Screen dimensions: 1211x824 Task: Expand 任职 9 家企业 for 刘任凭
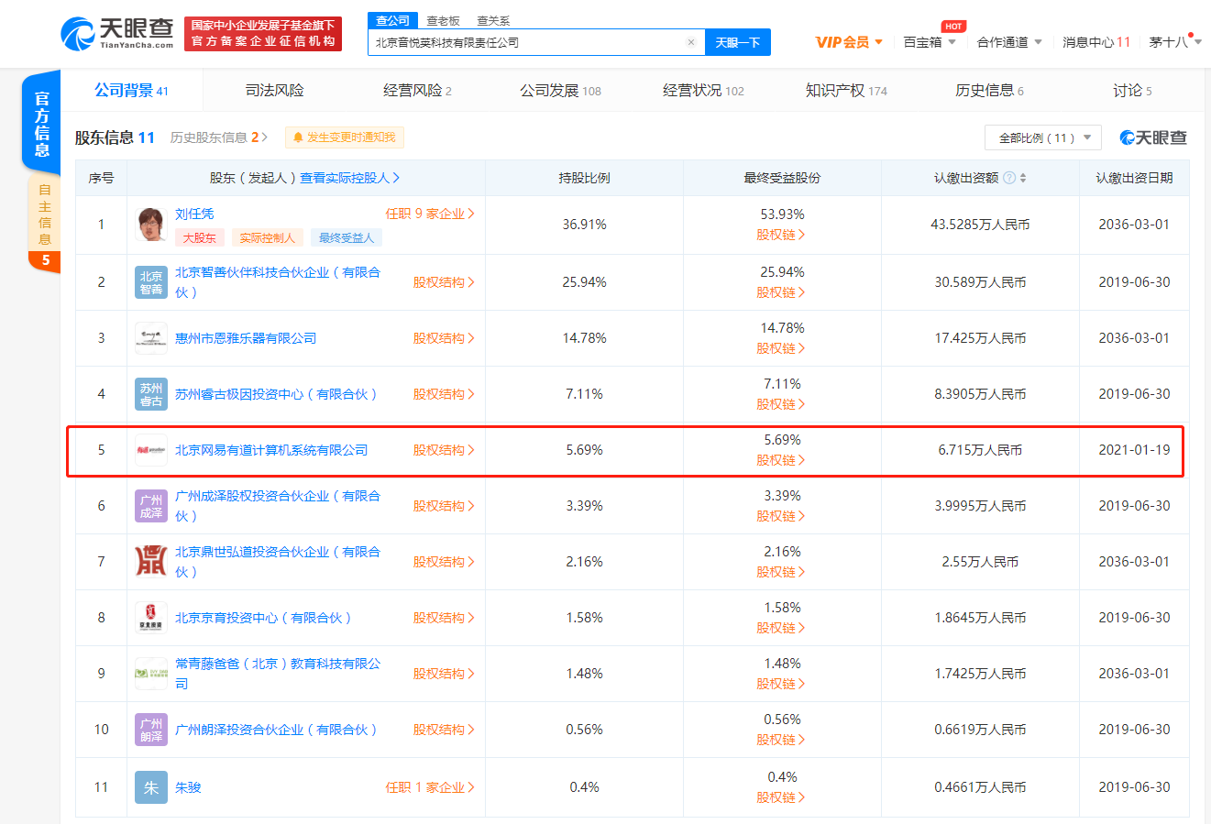(x=430, y=214)
